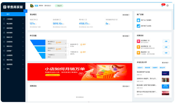Click the 数据分析 sidebar icon
This screenshot has width=175, height=104.
[4, 37]
